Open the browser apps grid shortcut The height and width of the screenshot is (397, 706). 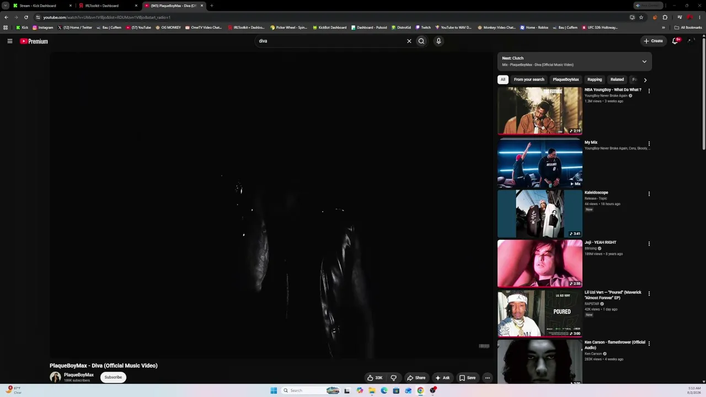(x=6, y=28)
